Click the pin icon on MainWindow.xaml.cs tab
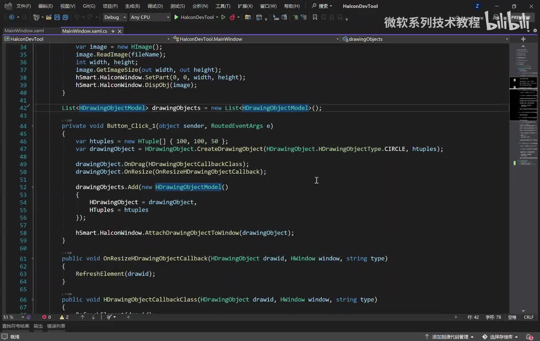This screenshot has height=341, width=540. click(x=113, y=31)
